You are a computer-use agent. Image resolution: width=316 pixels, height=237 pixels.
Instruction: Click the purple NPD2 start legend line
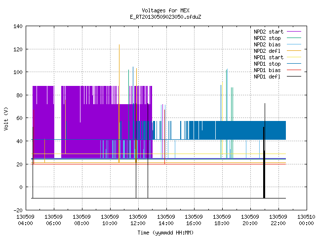coord(294,32)
